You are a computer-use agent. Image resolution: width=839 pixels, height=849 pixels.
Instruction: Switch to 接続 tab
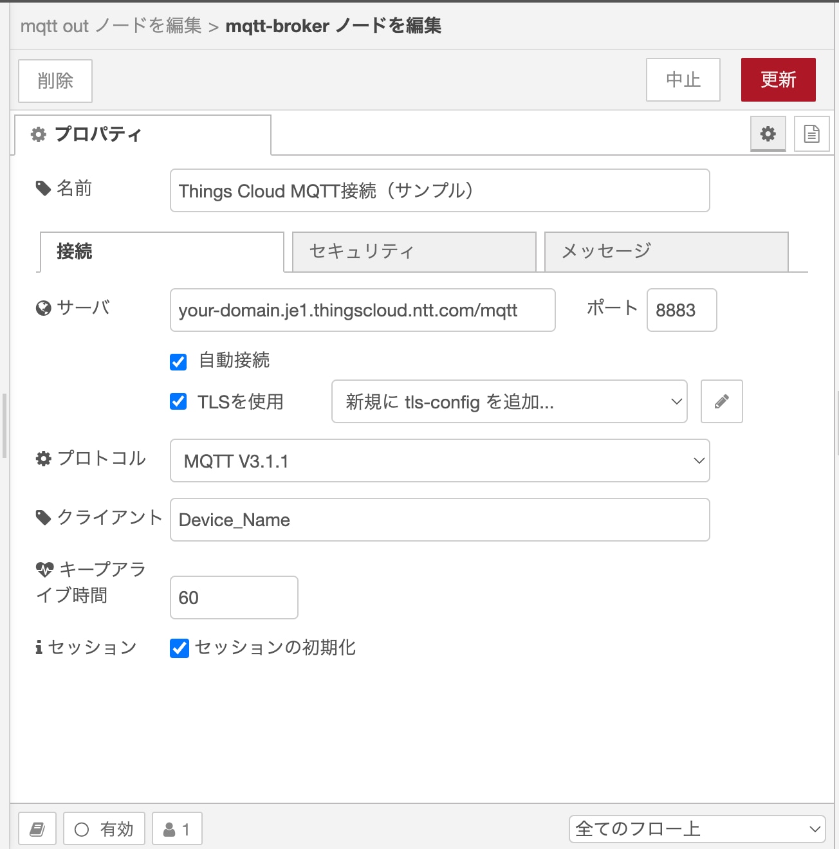(x=162, y=251)
